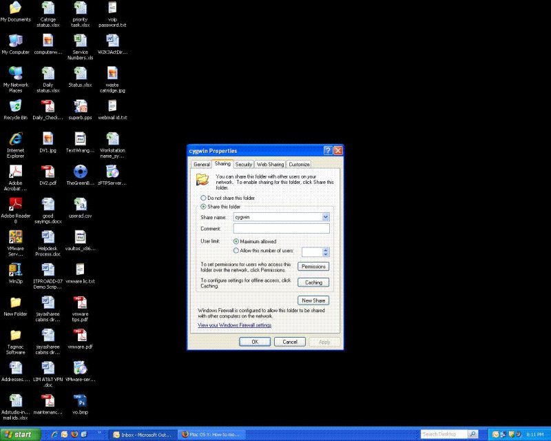Open the Windows start menu
The height and width of the screenshot is (441, 551).
[x=20, y=435]
